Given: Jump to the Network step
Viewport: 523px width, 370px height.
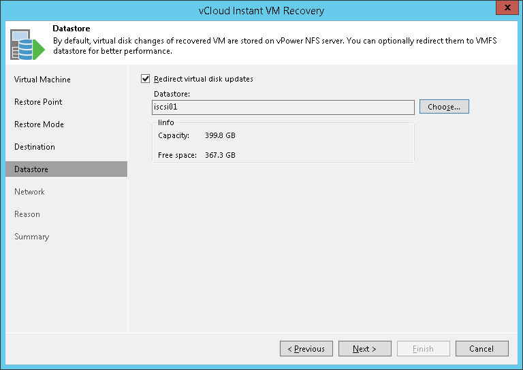Looking at the screenshot, I should pyautogui.click(x=29, y=192).
